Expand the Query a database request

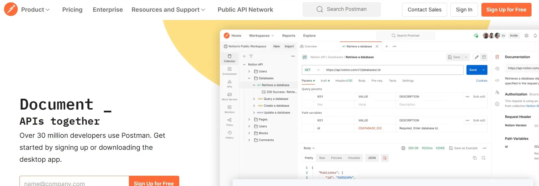(x=254, y=99)
